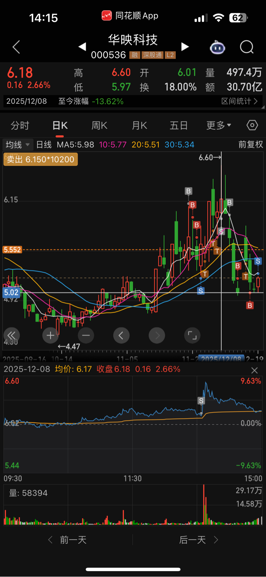266x577 pixels.
Task: Tap the L2 level badge
Action: pos(170,55)
